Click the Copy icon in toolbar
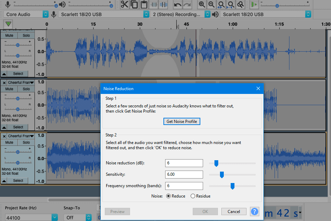Viewport: 331px width, 221px height. pos(134,4)
